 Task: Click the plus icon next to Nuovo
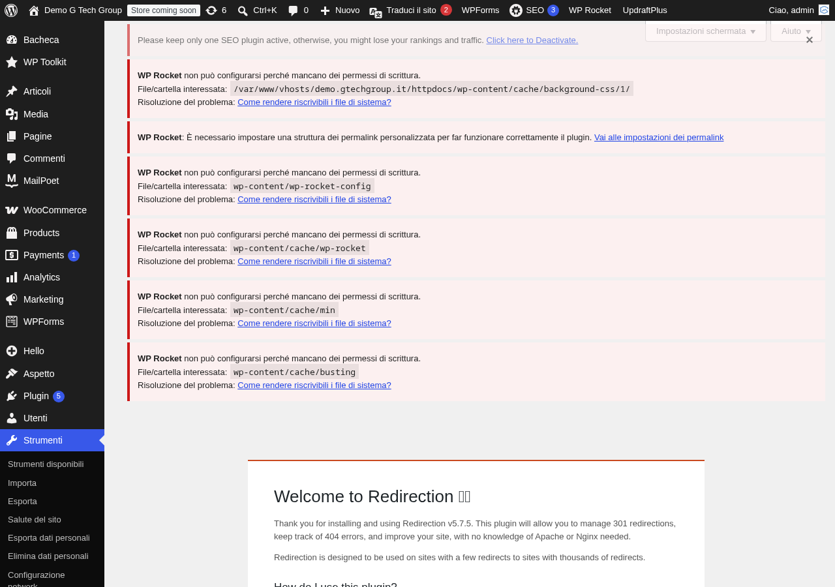325,10
